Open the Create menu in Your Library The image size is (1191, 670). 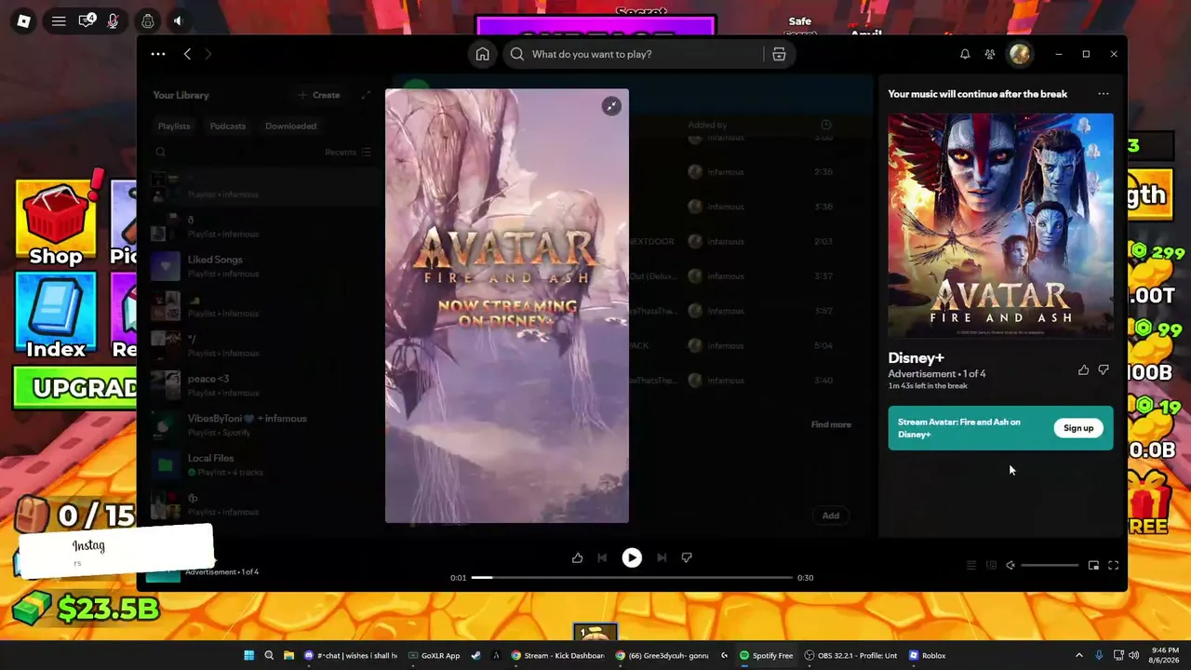(319, 95)
